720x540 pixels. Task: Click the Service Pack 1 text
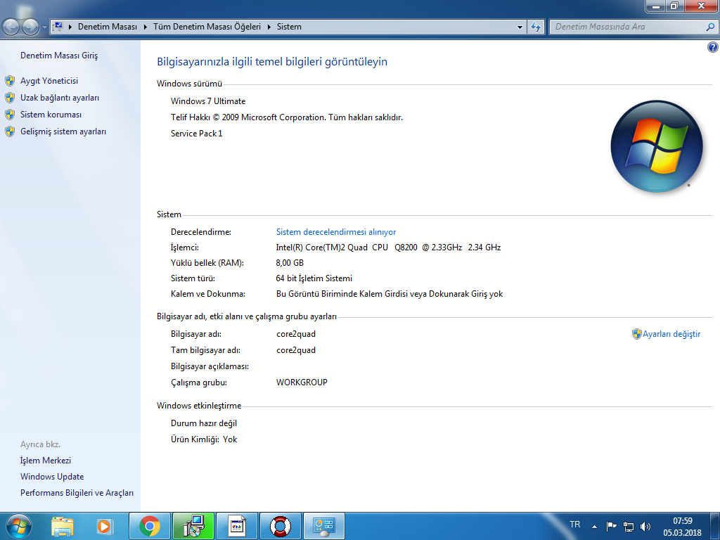pyautogui.click(x=197, y=133)
